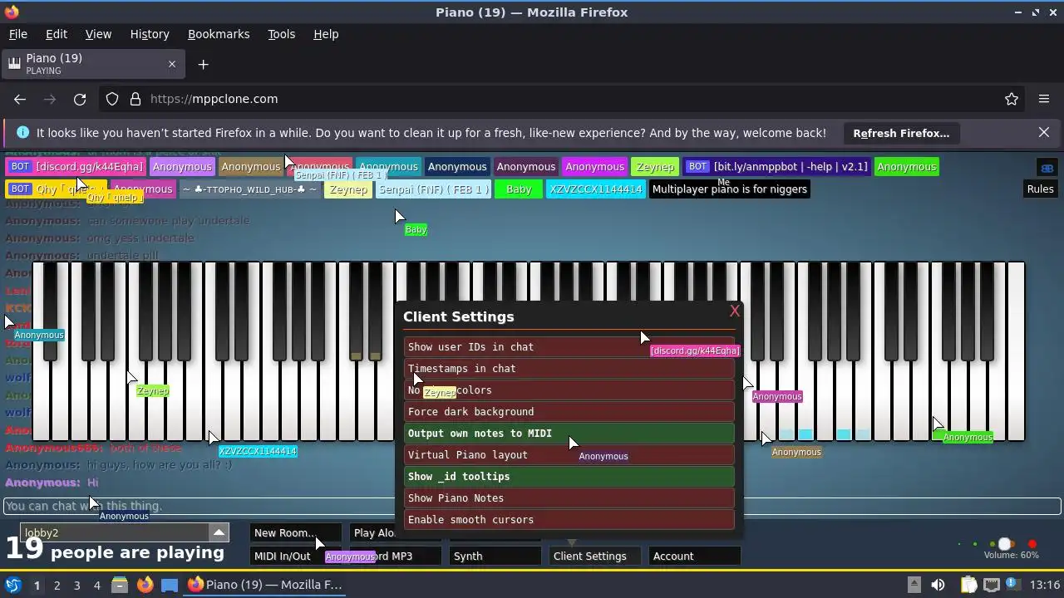Toggle Virtual Piano layout option
The width and height of the screenshot is (1064, 598).
[569, 455]
